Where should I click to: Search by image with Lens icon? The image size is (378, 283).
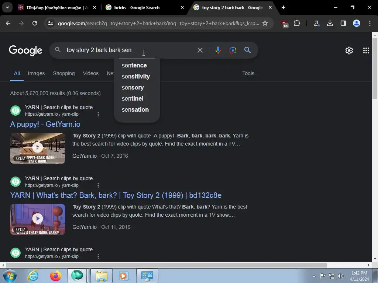(233, 50)
